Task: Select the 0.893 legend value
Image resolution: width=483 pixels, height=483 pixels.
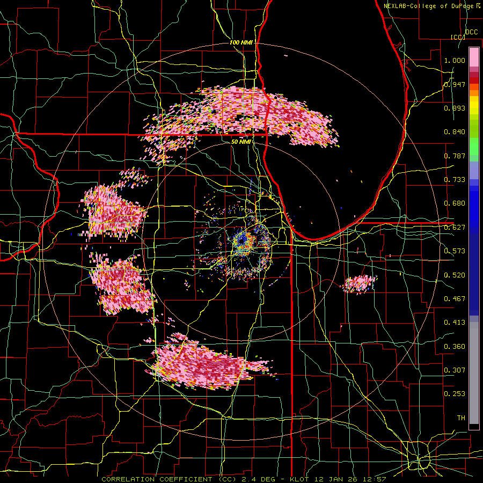Action: [455, 108]
